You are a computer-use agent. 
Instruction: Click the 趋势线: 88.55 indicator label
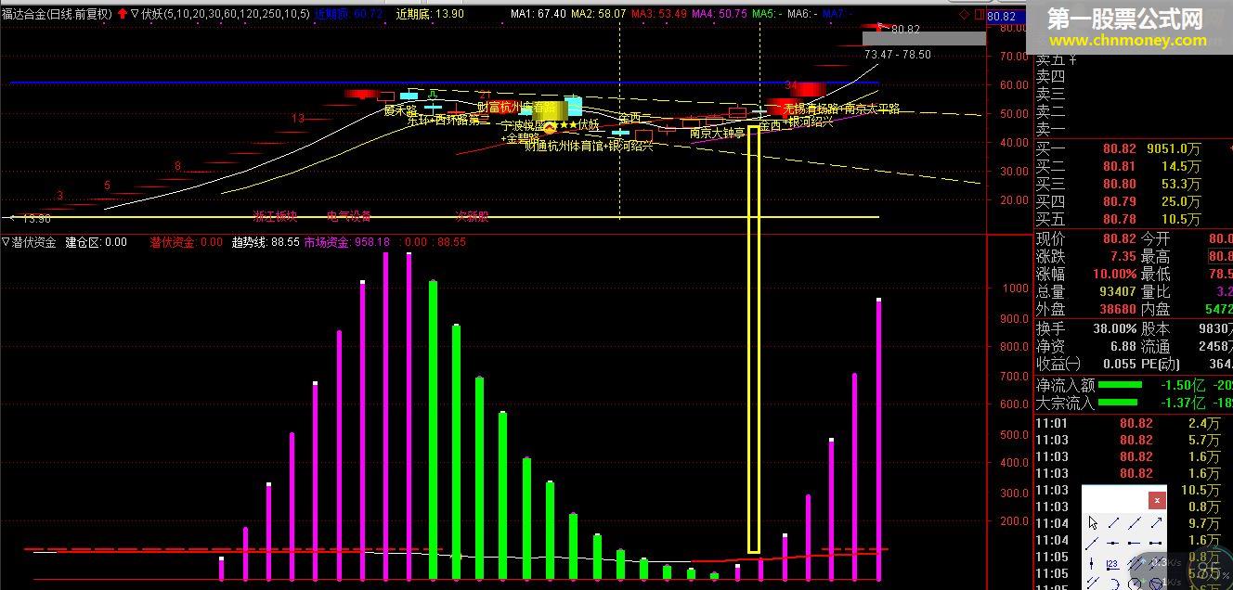click(x=266, y=242)
